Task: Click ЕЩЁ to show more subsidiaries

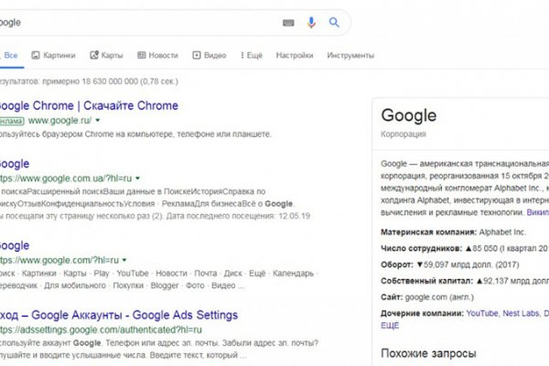Action: [390, 325]
